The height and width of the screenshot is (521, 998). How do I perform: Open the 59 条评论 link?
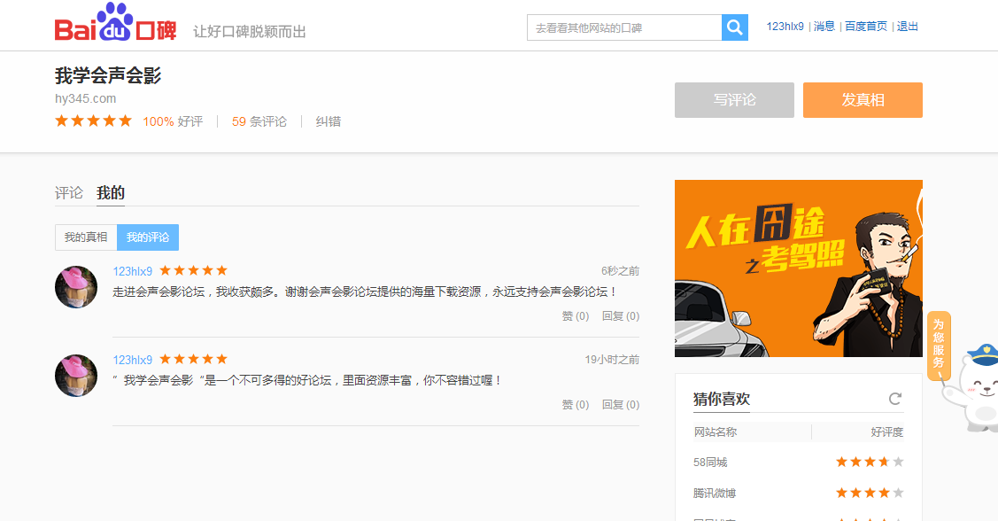(259, 121)
